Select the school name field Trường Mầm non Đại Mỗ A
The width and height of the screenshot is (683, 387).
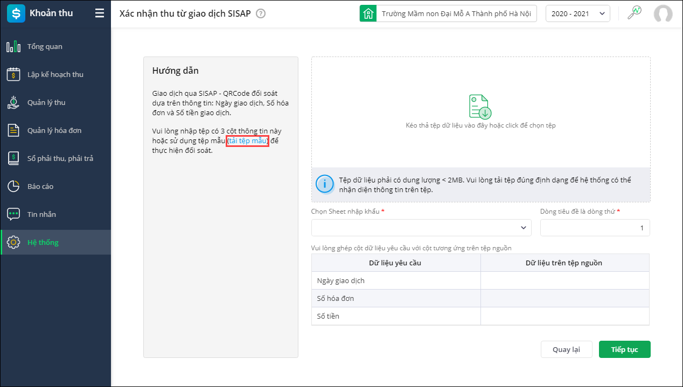pos(456,13)
